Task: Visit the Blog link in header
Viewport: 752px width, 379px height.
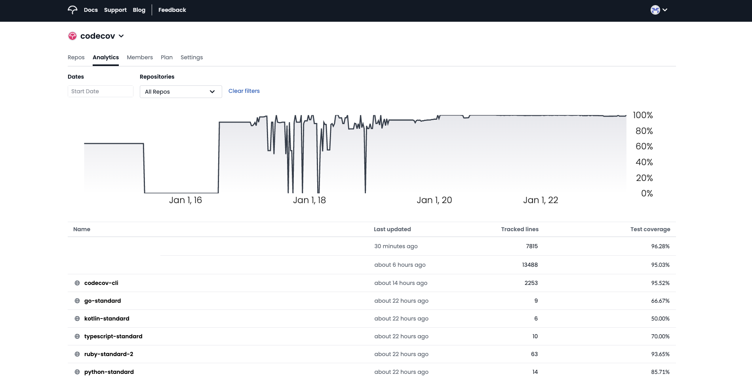Action: [x=139, y=10]
